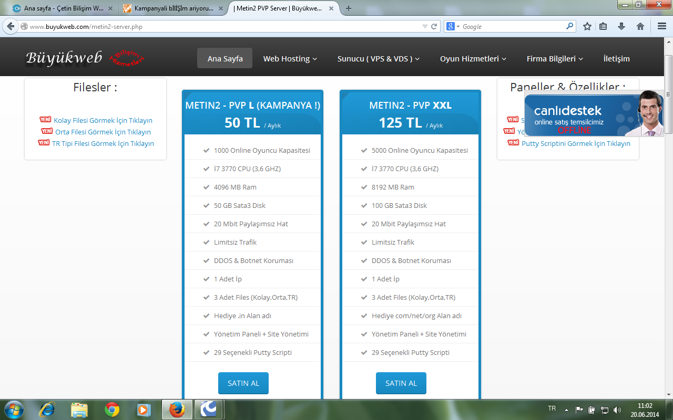
Task: Click the '4096 MB Ram' feature row
Action: point(252,187)
